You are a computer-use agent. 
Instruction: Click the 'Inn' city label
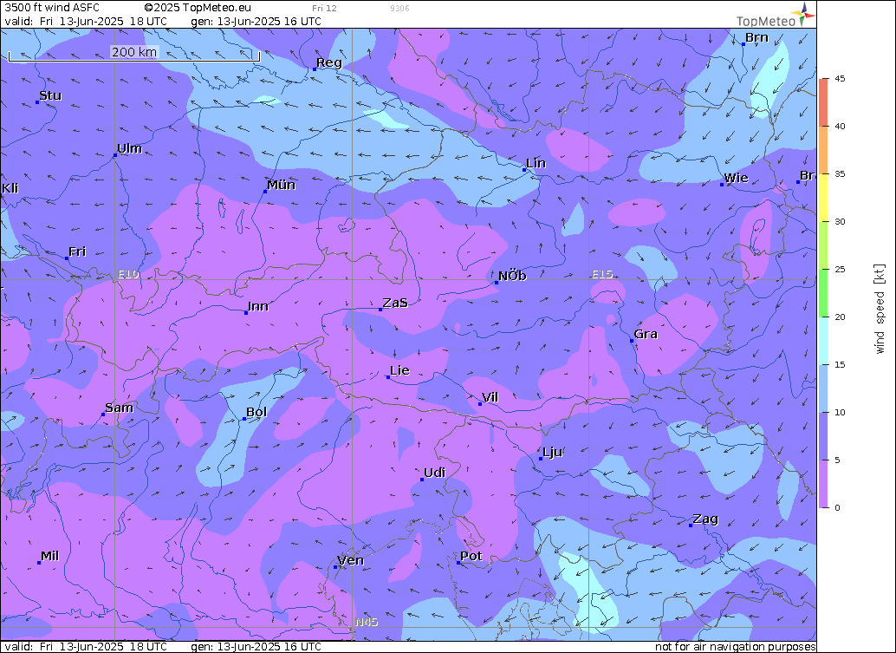click(x=258, y=306)
